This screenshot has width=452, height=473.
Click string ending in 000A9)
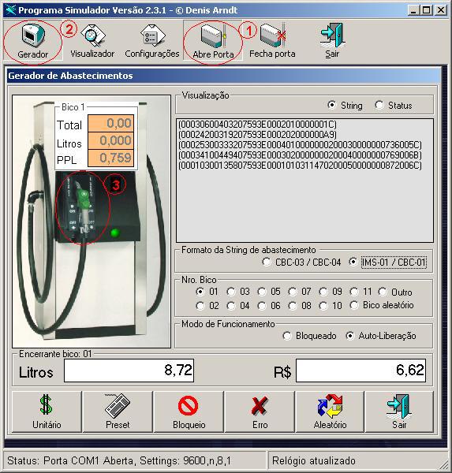coord(257,134)
